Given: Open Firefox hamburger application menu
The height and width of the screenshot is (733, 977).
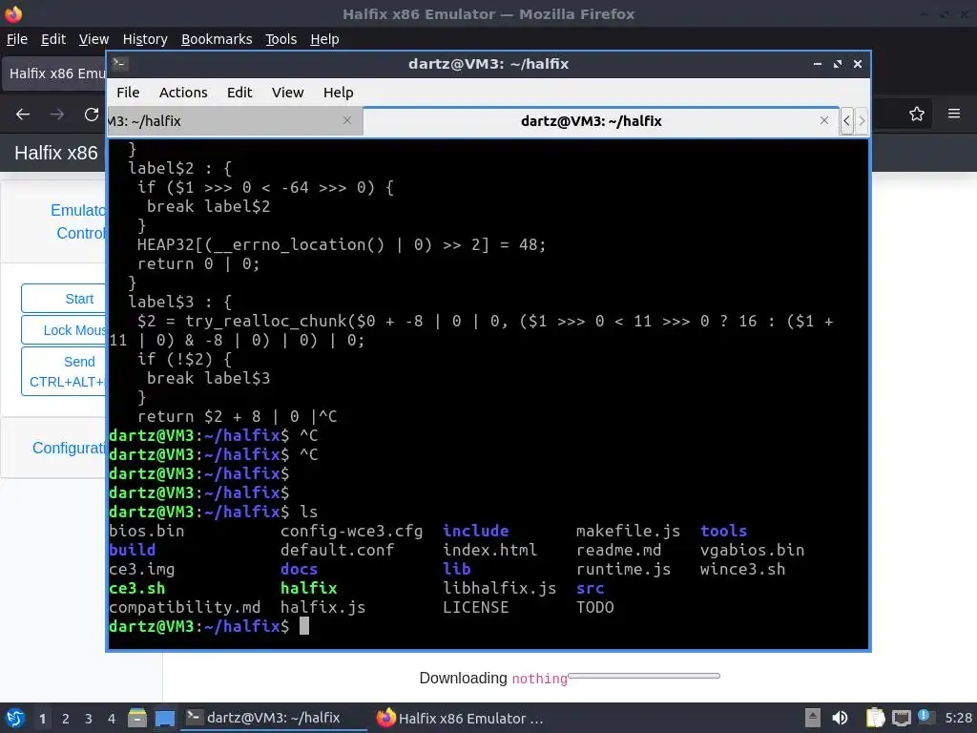Looking at the screenshot, I should (953, 114).
